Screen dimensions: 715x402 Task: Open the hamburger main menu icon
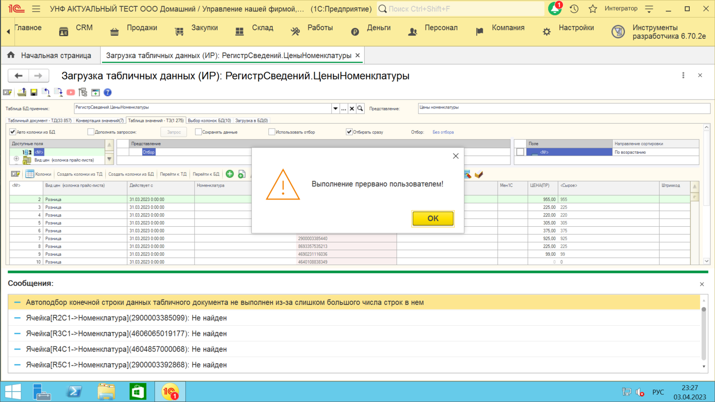pos(36,9)
